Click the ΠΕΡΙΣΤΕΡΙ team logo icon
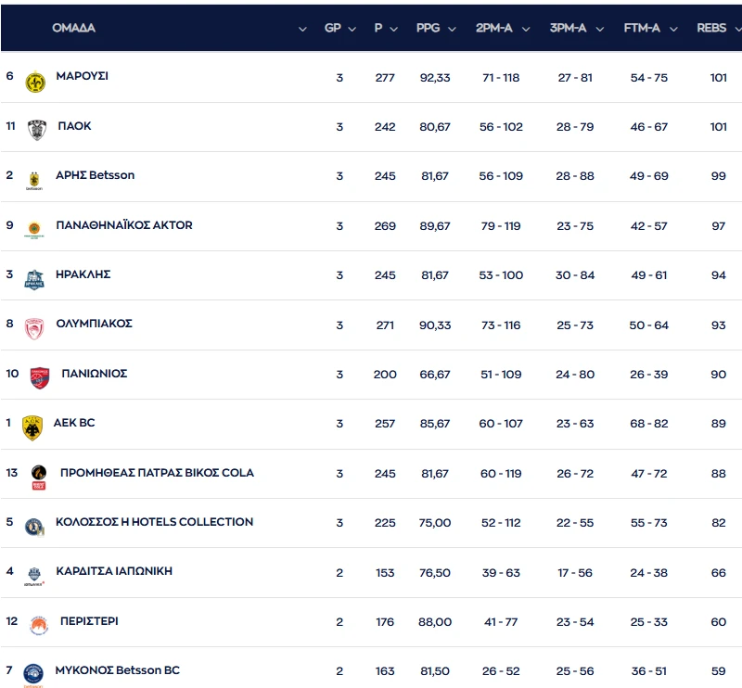The height and width of the screenshot is (688, 742). coord(38,625)
